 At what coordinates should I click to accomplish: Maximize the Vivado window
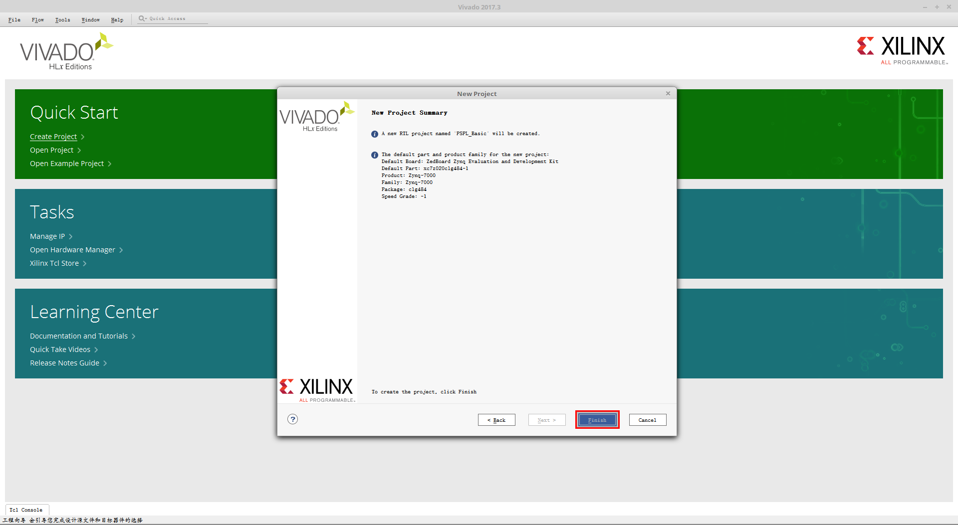[937, 7]
